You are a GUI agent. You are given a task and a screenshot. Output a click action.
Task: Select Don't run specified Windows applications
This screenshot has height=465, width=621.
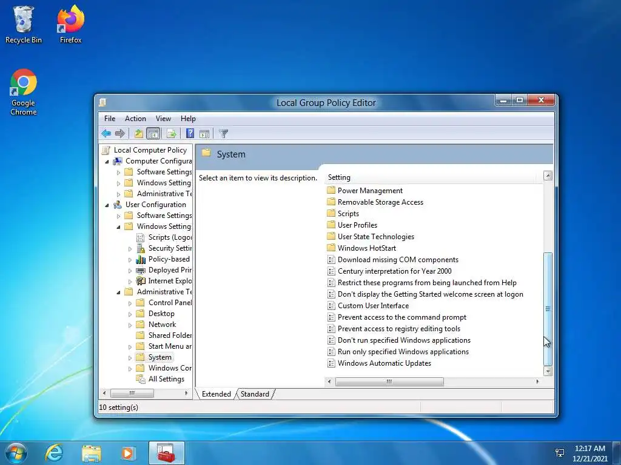(404, 340)
